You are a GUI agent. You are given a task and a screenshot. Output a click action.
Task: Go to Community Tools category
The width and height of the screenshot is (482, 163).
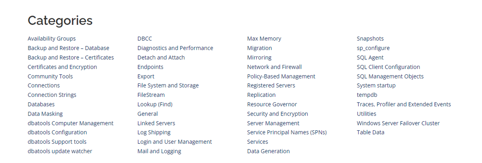point(50,76)
